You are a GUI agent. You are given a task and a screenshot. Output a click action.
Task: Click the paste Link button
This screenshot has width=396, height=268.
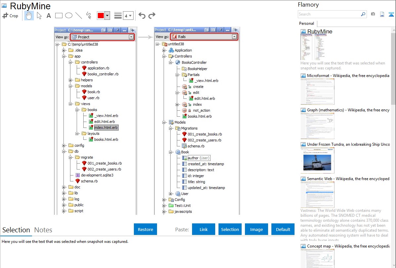(204, 229)
